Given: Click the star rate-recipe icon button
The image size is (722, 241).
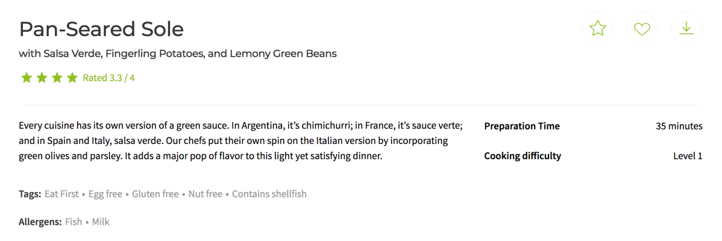Looking at the screenshot, I should (597, 28).
